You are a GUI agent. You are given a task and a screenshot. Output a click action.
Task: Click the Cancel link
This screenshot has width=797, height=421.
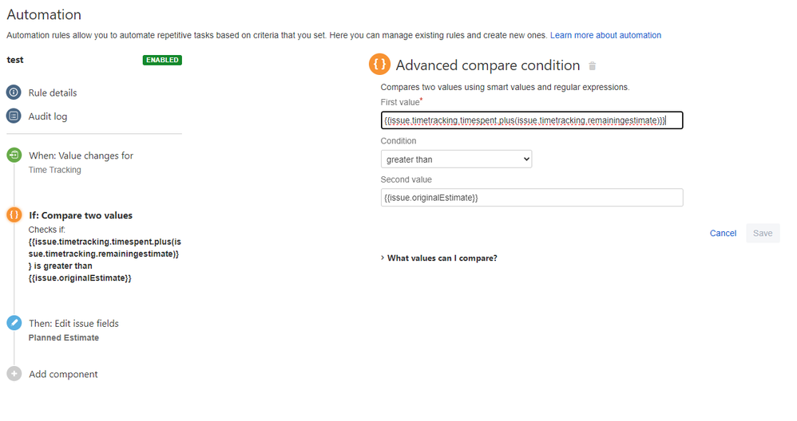click(723, 234)
